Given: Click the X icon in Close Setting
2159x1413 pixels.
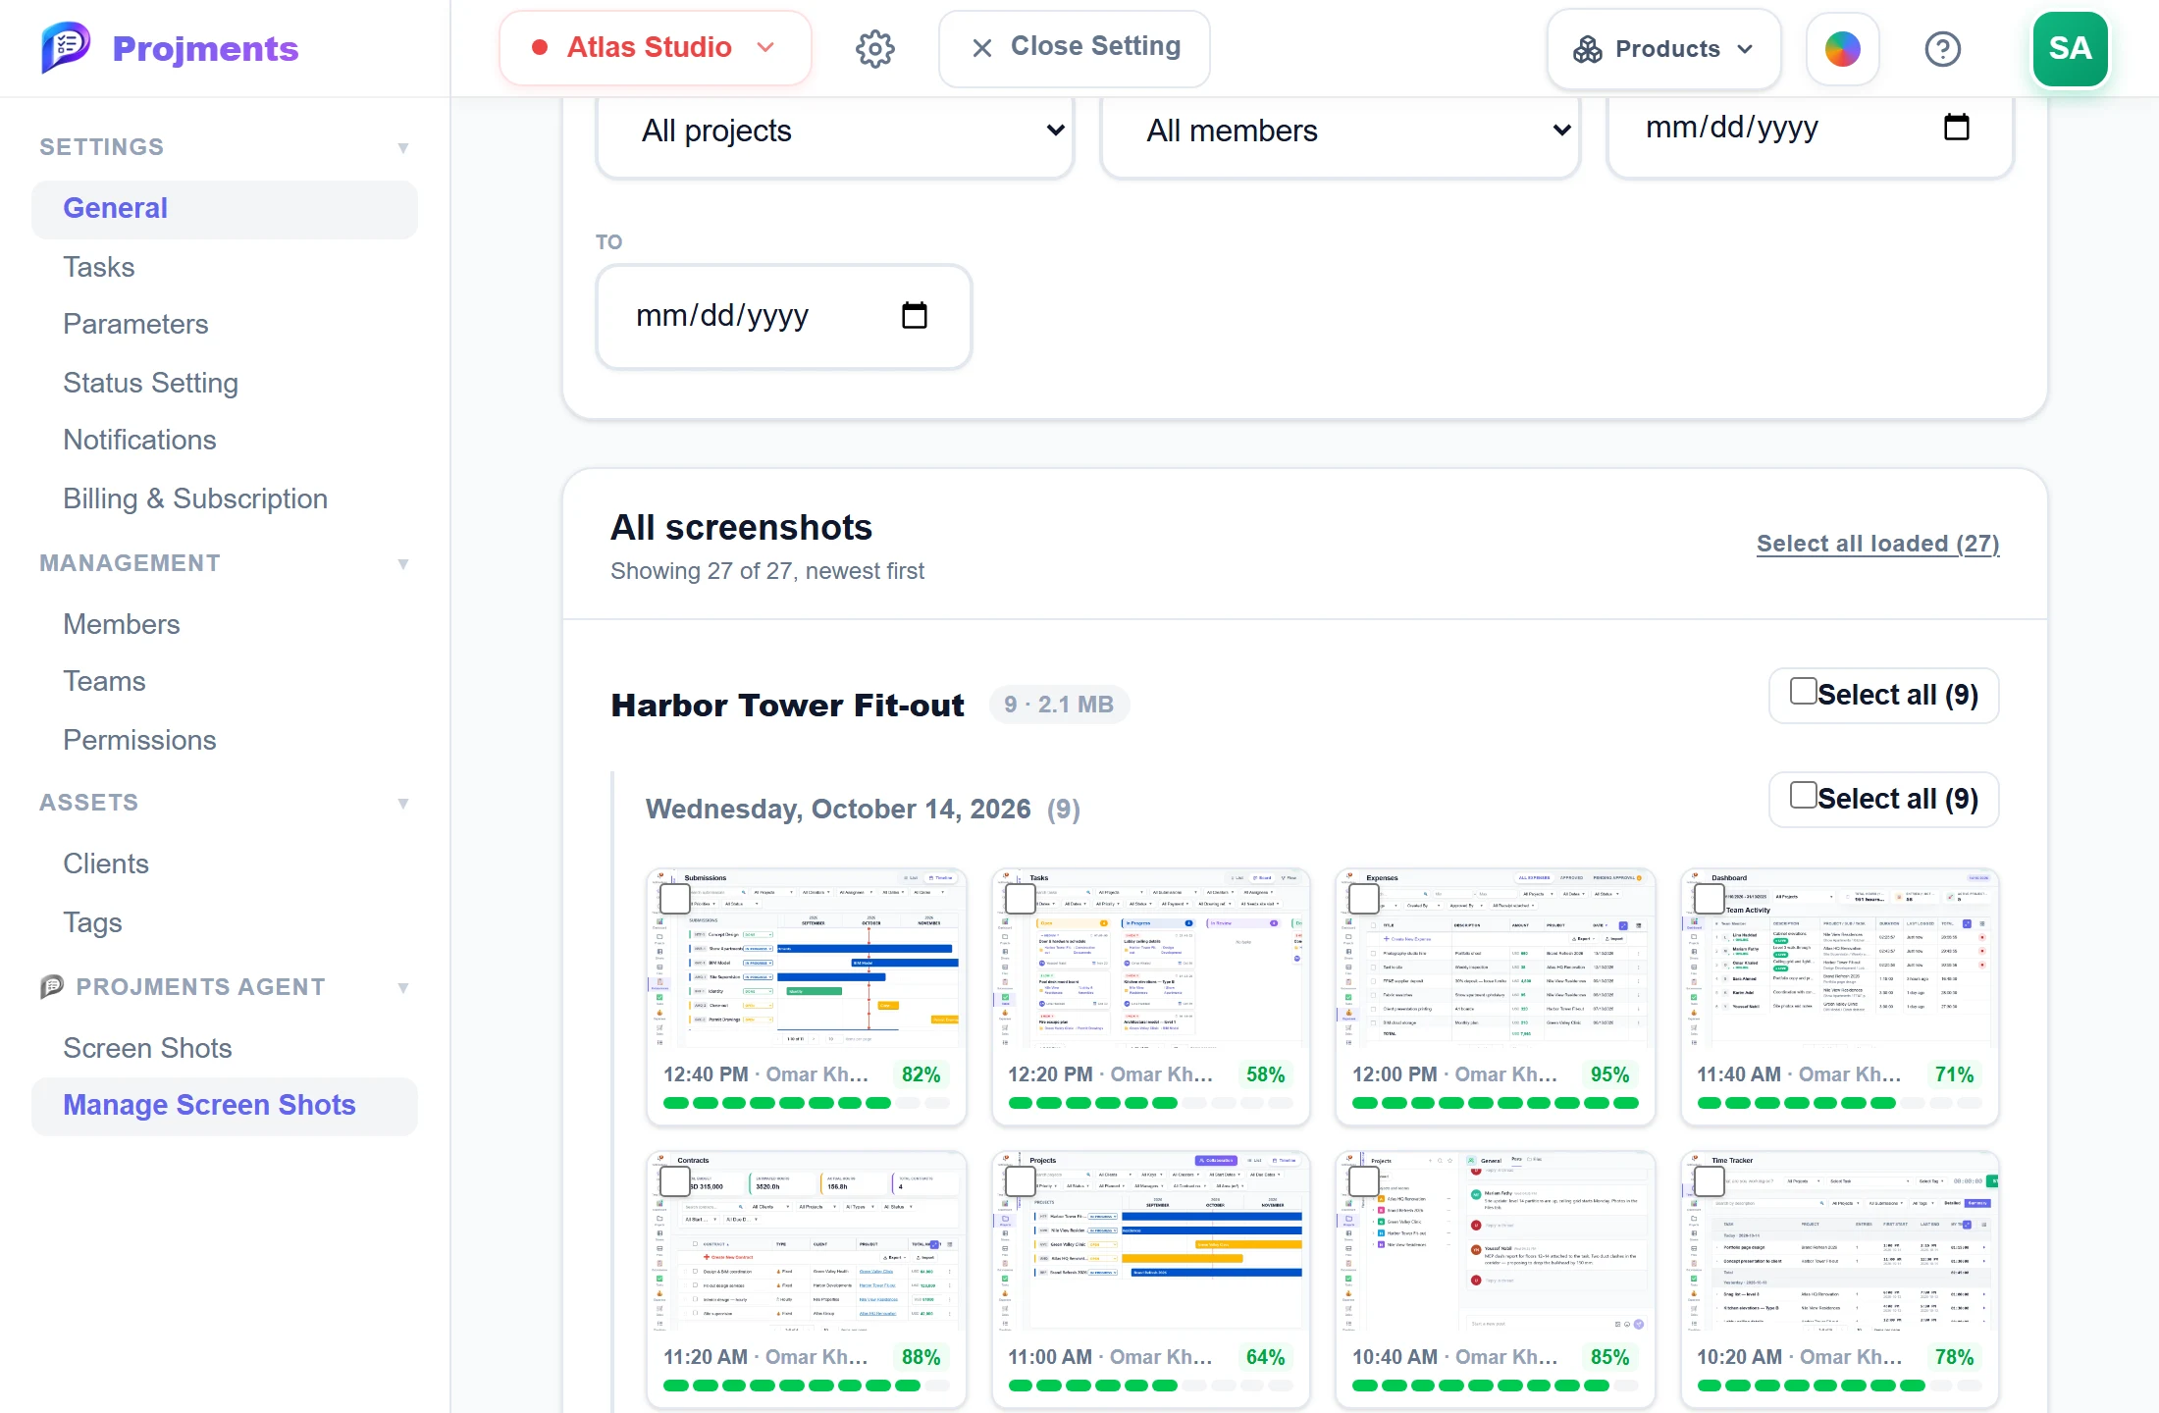Looking at the screenshot, I should pyautogui.click(x=981, y=47).
